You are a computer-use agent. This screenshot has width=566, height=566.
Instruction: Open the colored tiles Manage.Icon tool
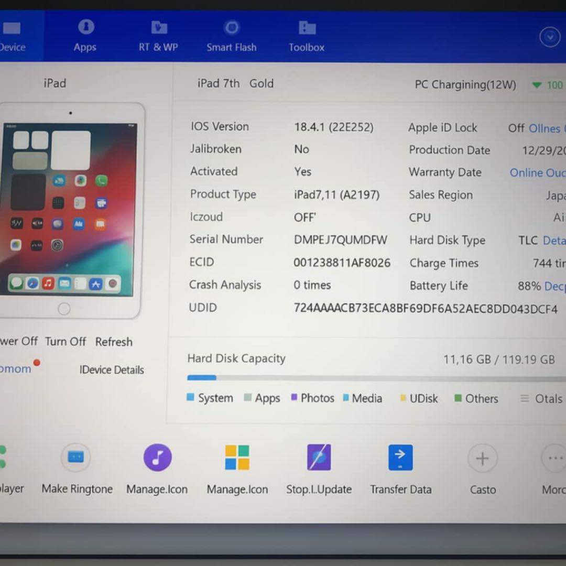coord(237,458)
